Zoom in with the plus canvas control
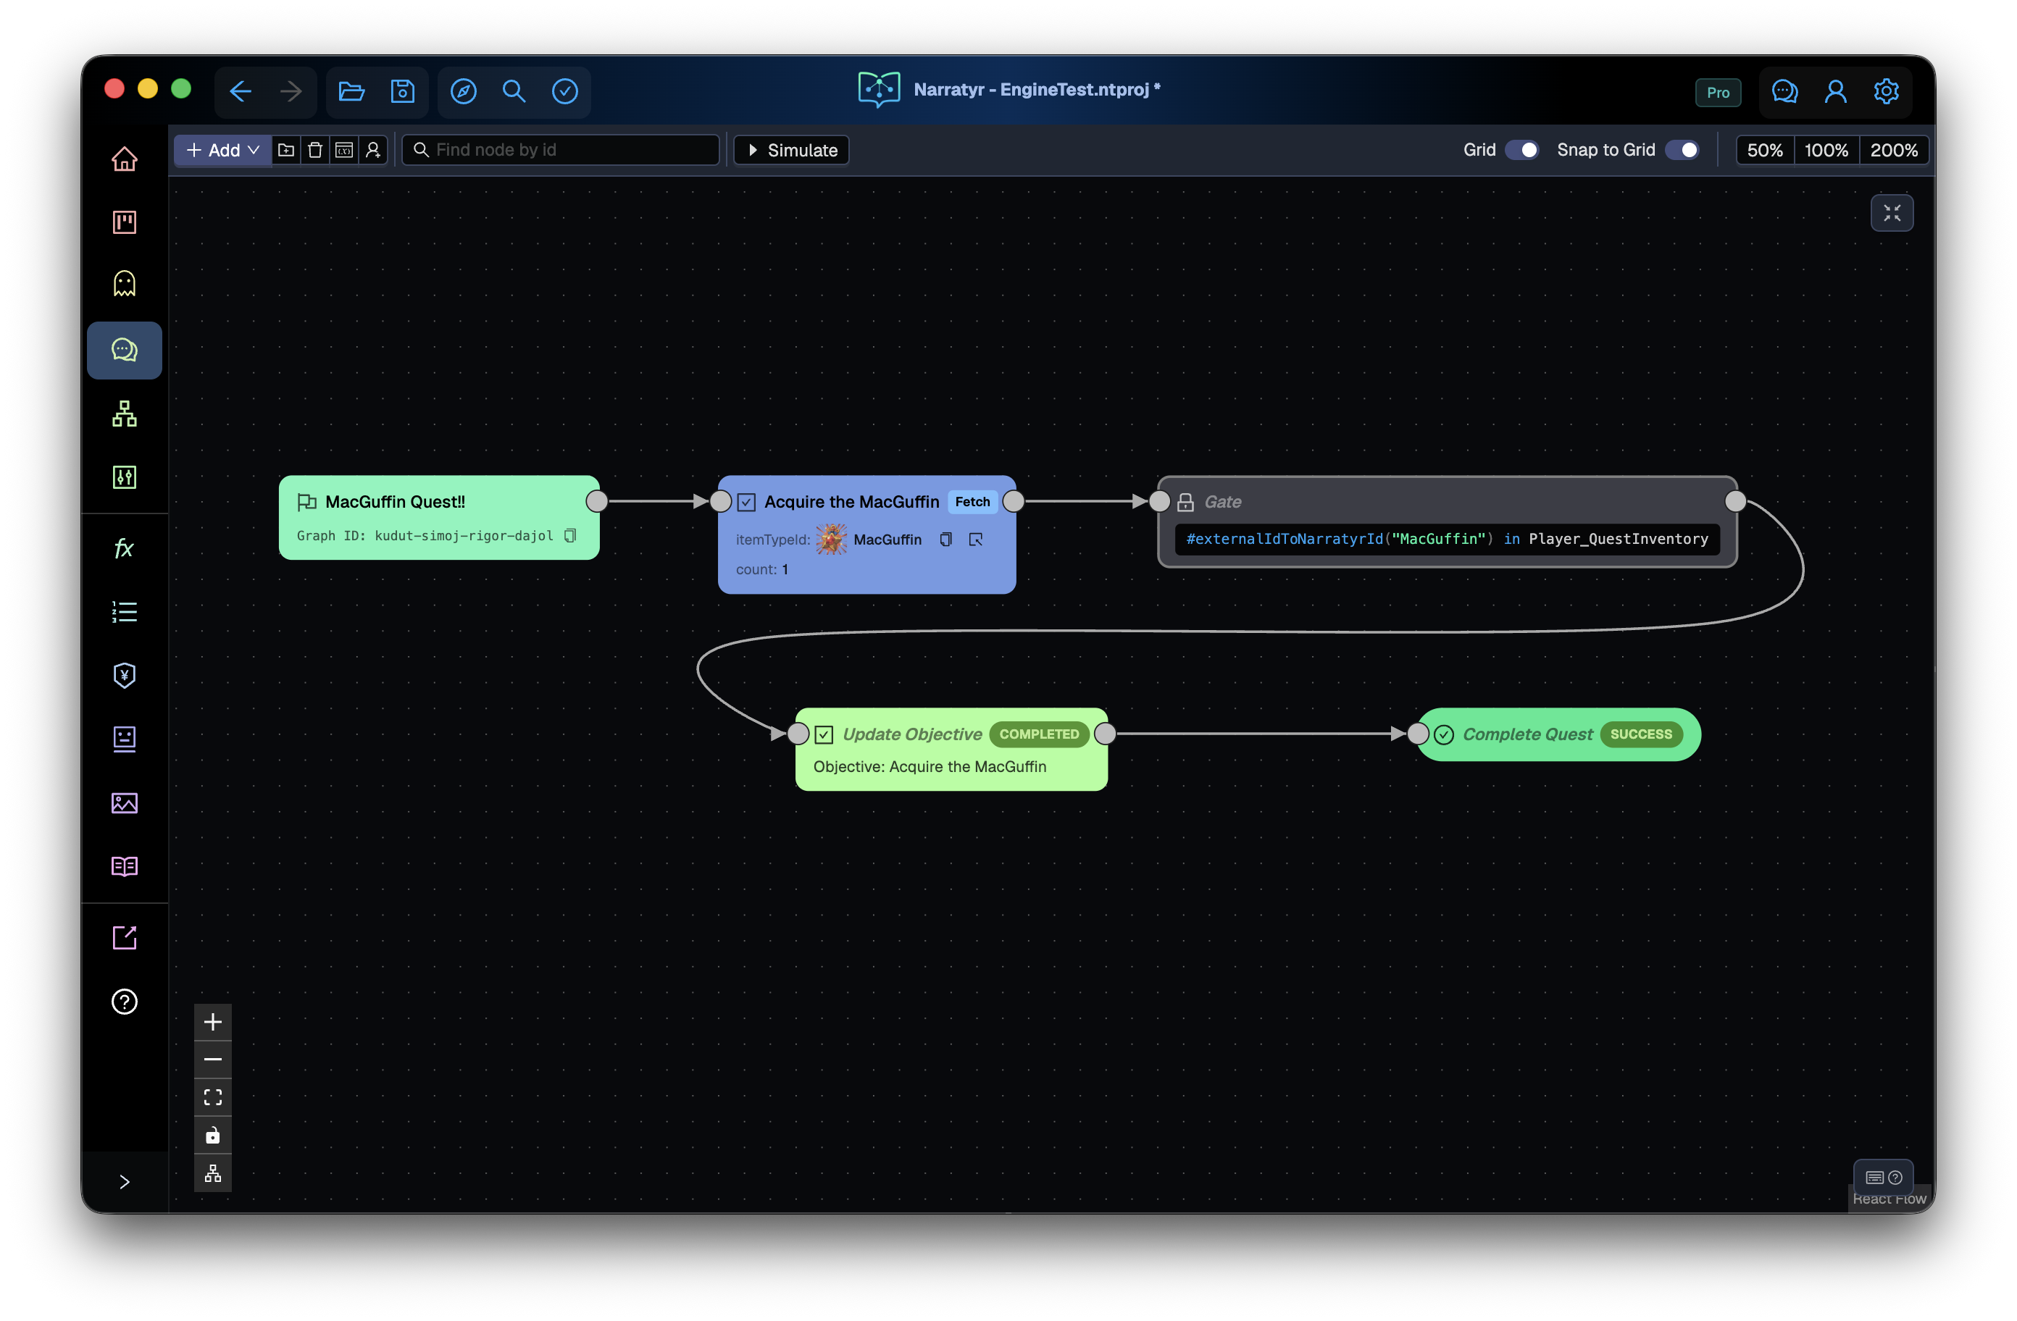The image size is (2017, 1321). click(x=213, y=1022)
